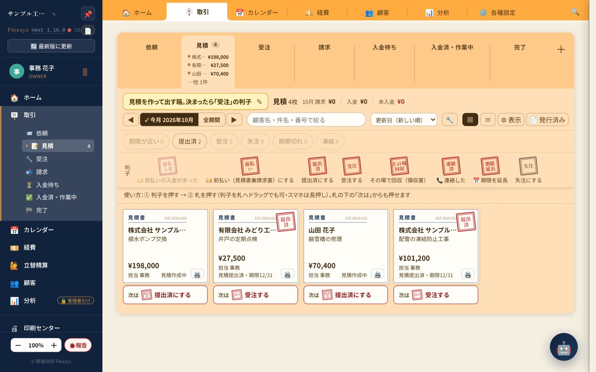This screenshot has height=372, width=596.
Task: Click the logout door icon beside 事務 花子
Action: [x=85, y=72]
